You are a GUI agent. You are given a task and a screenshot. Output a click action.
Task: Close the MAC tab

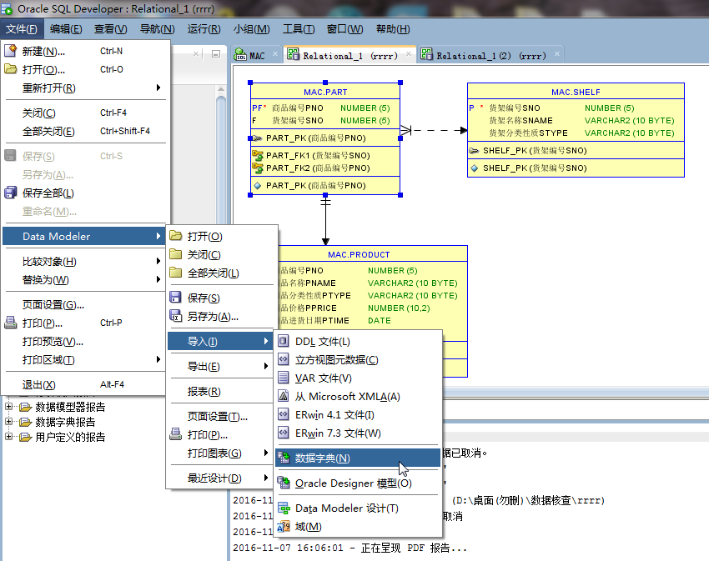pos(275,54)
